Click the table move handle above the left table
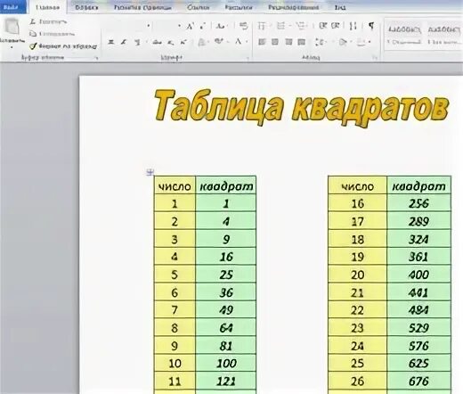This screenshot has width=463, height=394. pos(150,172)
